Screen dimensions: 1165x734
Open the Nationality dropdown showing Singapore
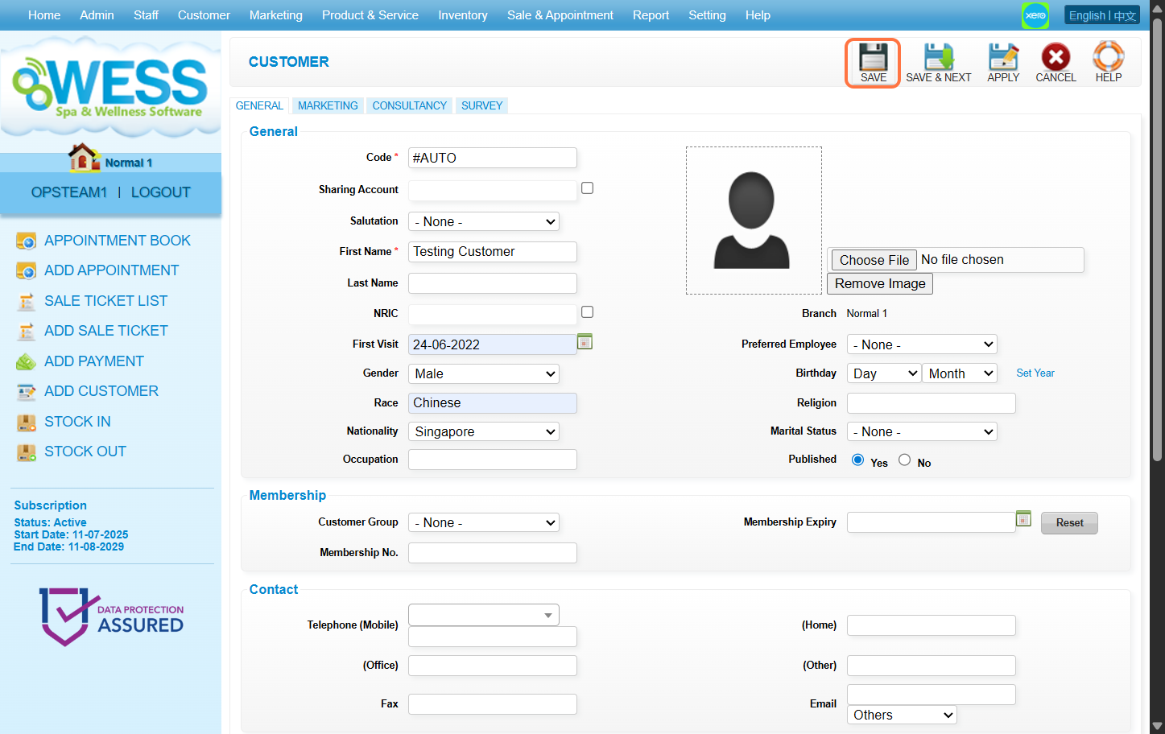tap(484, 432)
